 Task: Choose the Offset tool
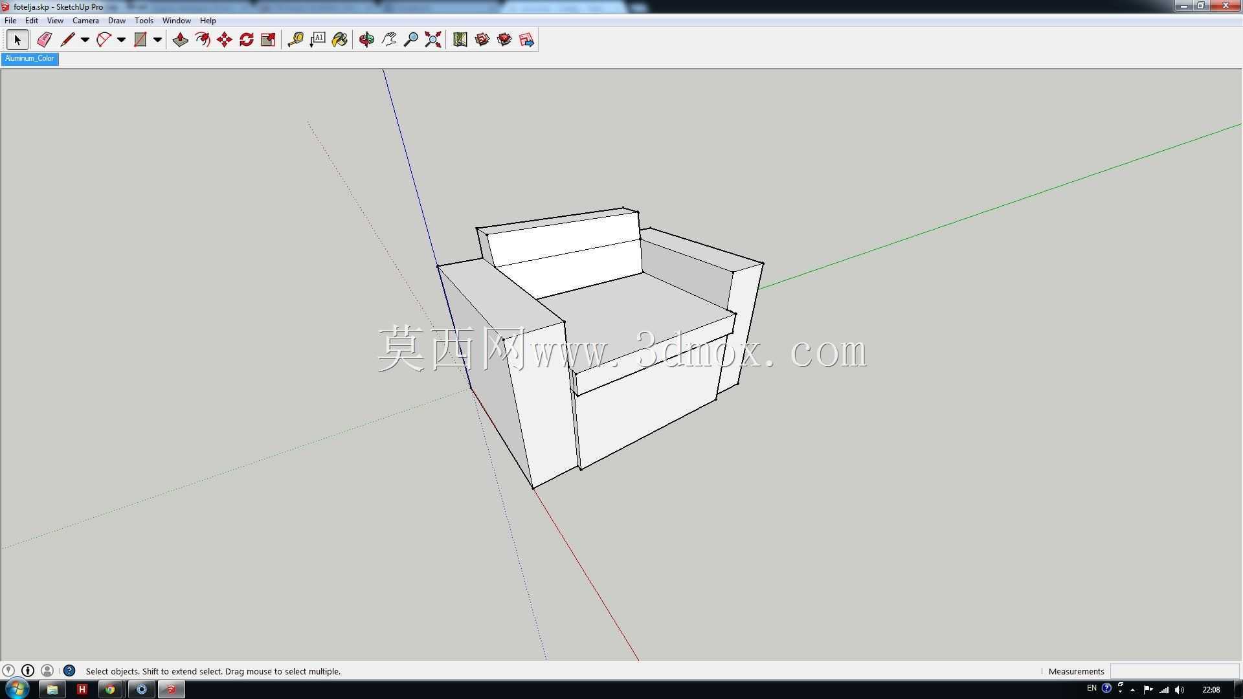coord(203,40)
